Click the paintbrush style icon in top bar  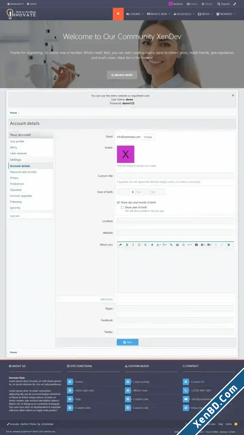(234, 4)
